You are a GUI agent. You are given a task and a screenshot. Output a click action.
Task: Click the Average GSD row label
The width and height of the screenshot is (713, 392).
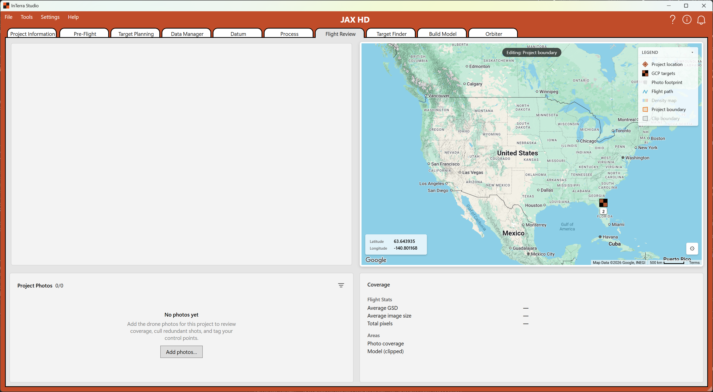tap(383, 308)
